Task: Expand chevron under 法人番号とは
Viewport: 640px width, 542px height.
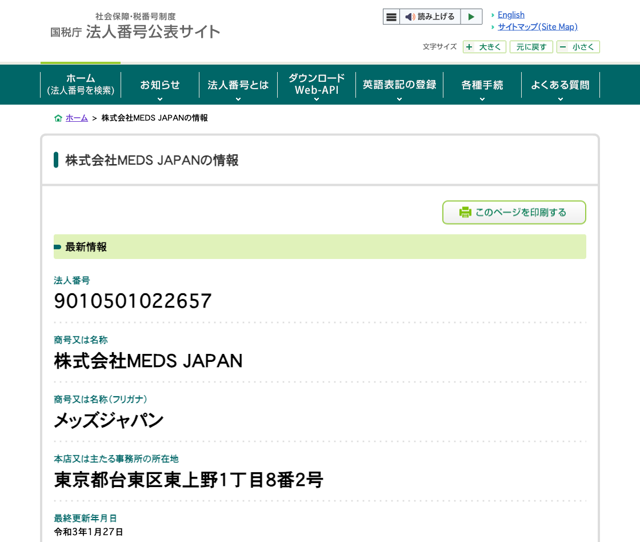Action: [x=238, y=99]
